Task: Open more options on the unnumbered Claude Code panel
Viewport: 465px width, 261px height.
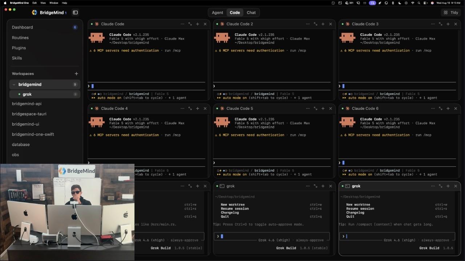Action: click(x=182, y=24)
